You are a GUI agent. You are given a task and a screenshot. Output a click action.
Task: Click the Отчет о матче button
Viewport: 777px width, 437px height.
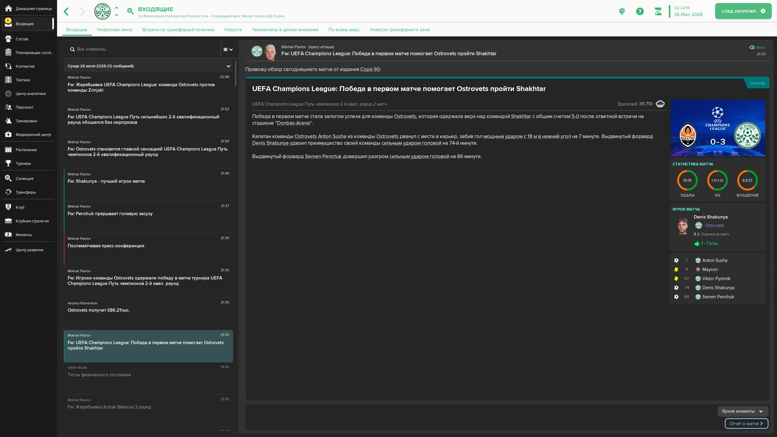746,424
